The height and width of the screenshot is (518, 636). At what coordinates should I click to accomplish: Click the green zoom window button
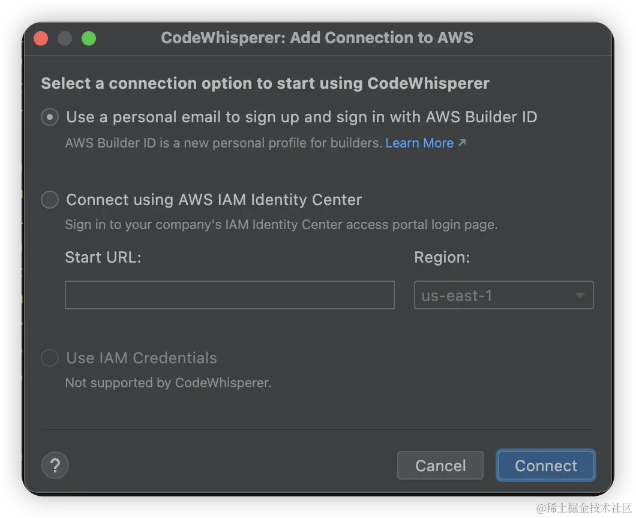89,38
